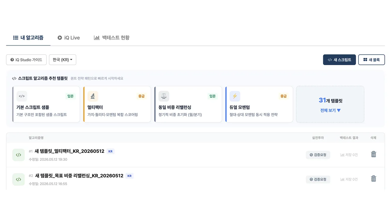The image size is (391, 222).
Task: Click the 입문 badge on 기본 스크립트 샘플
Action: [x=70, y=96]
